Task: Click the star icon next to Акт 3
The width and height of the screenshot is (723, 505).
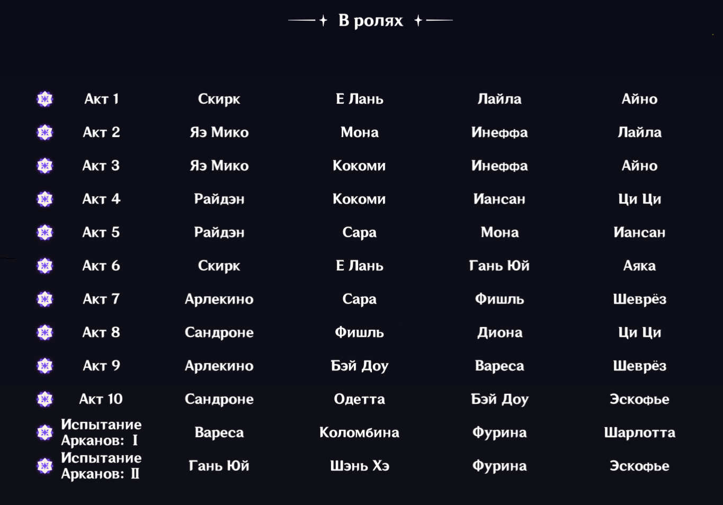Action: point(45,166)
